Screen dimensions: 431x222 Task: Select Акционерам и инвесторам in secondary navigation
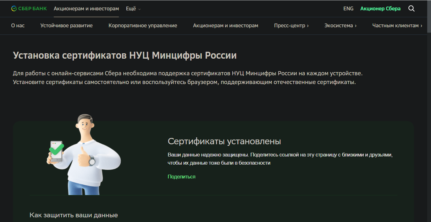(225, 25)
